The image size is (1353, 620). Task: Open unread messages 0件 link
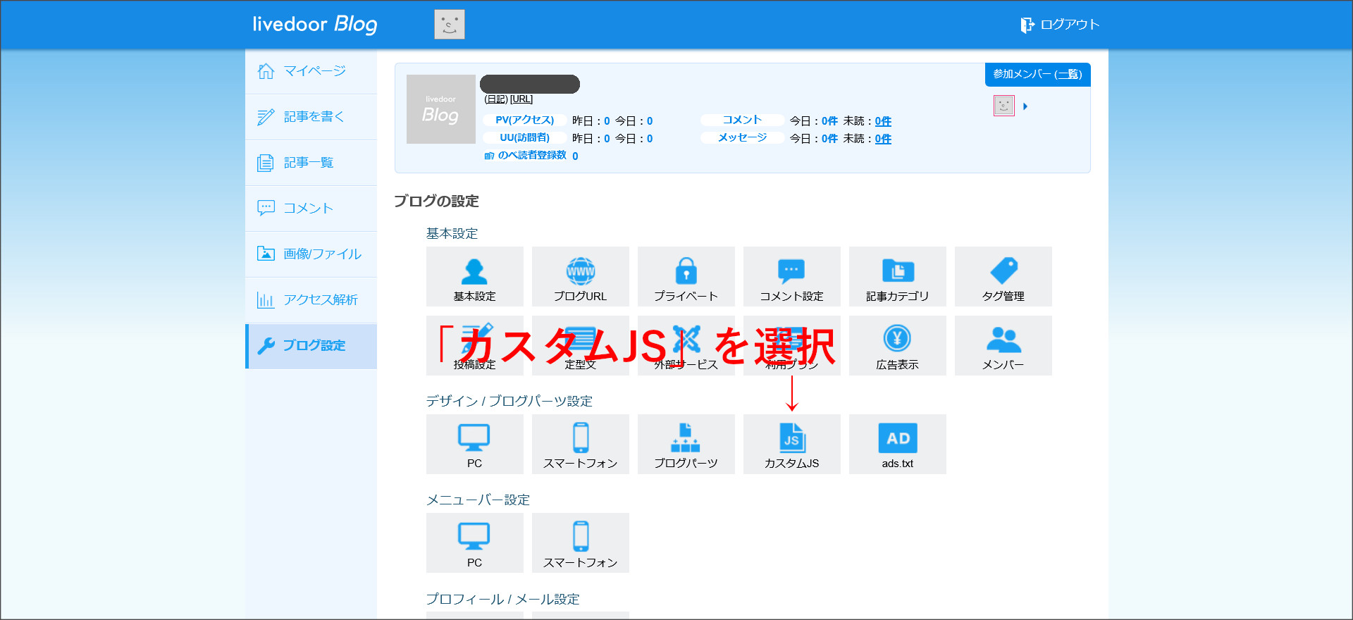[883, 139]
